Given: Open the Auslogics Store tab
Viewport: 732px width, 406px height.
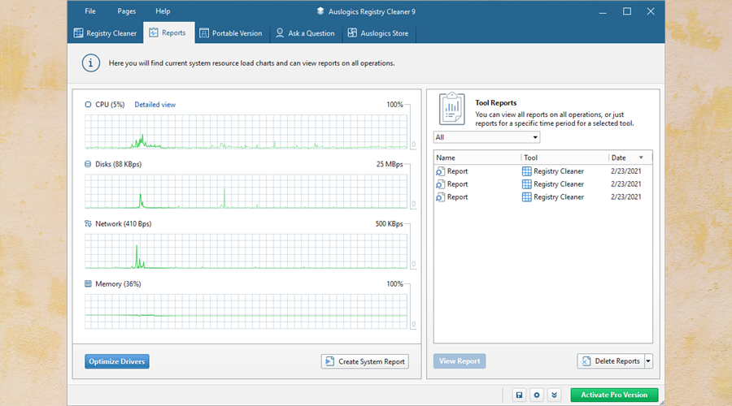Looking at the screenshot, I should coord(378,33).
